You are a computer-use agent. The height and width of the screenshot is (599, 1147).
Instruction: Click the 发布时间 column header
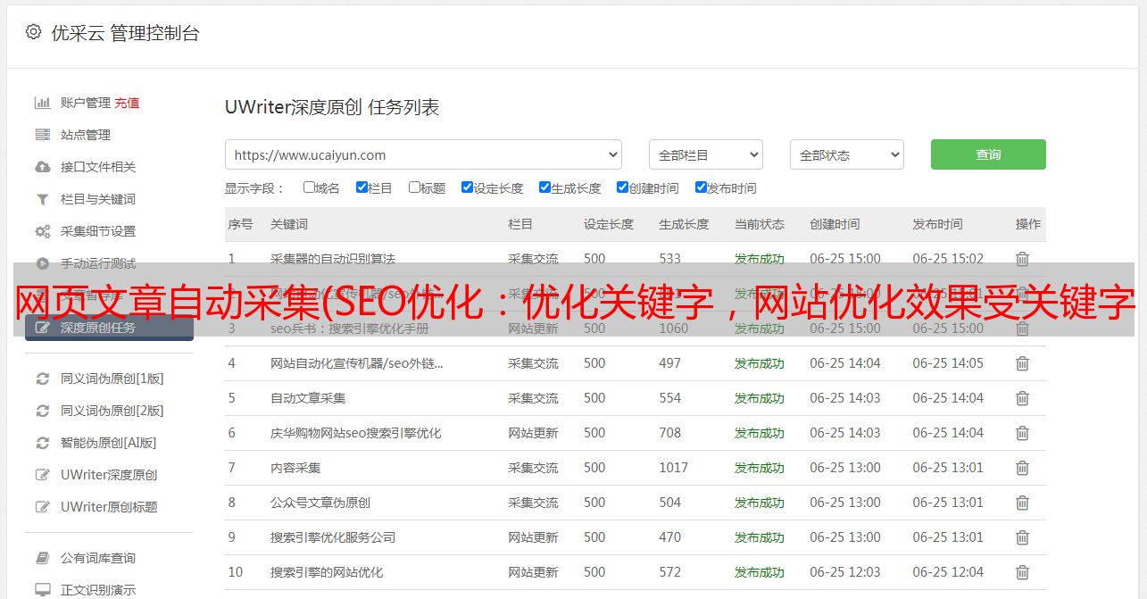[x=937, y=224]
